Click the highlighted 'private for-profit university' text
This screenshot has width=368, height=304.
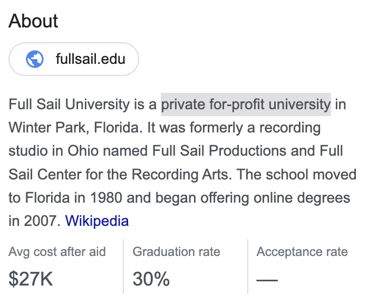click(x=246, y=104)
